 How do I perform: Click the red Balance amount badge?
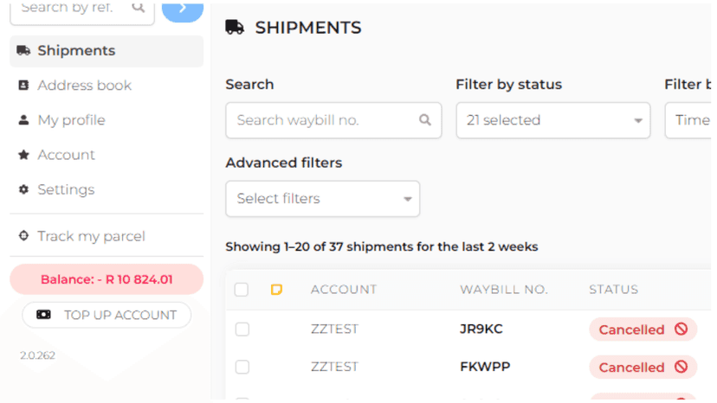[x=107, y=279]
